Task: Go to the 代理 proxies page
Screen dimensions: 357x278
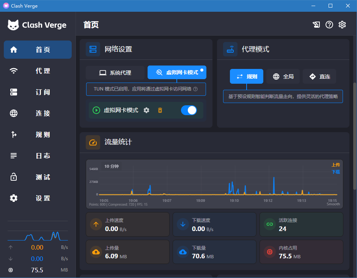Action: 38,71
